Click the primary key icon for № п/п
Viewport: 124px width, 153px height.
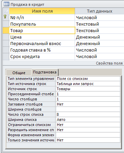tap(5, 17)
